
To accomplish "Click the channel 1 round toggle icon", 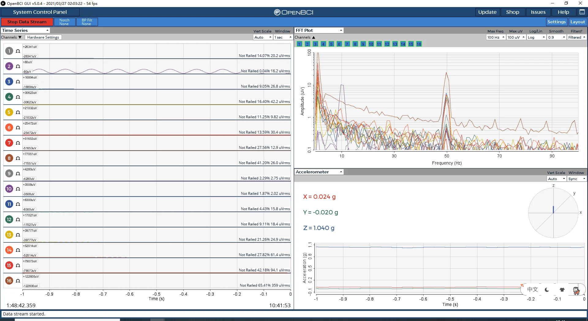I will coord(9,51).
